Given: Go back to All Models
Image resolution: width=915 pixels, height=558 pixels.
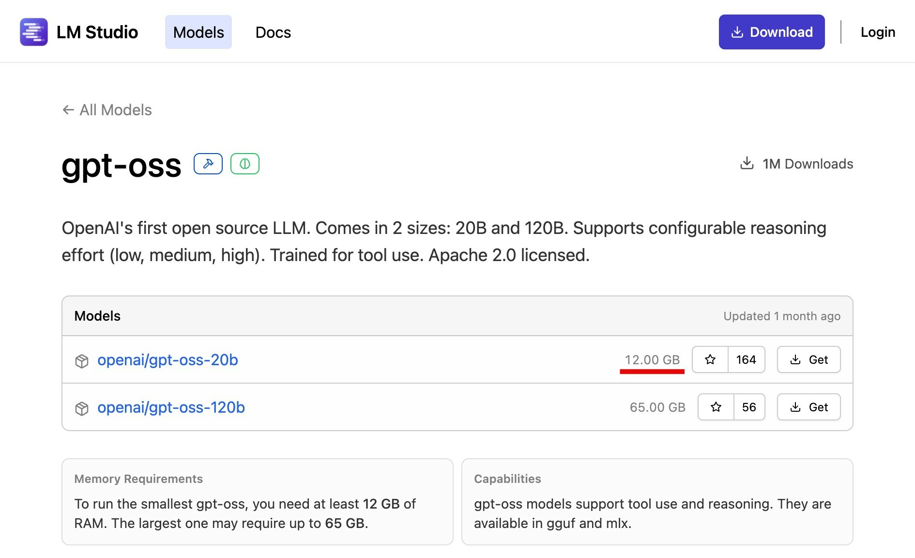Looking at the screenshot, I should 107,110.
